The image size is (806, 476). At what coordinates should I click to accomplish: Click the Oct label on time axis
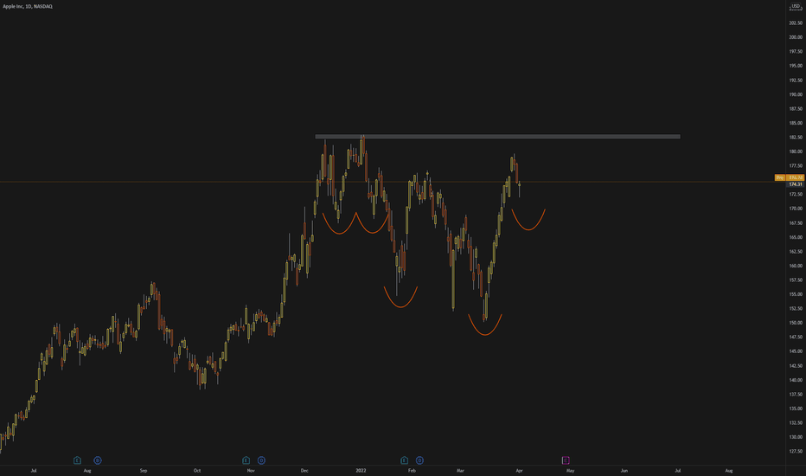[x=197, y=470]
